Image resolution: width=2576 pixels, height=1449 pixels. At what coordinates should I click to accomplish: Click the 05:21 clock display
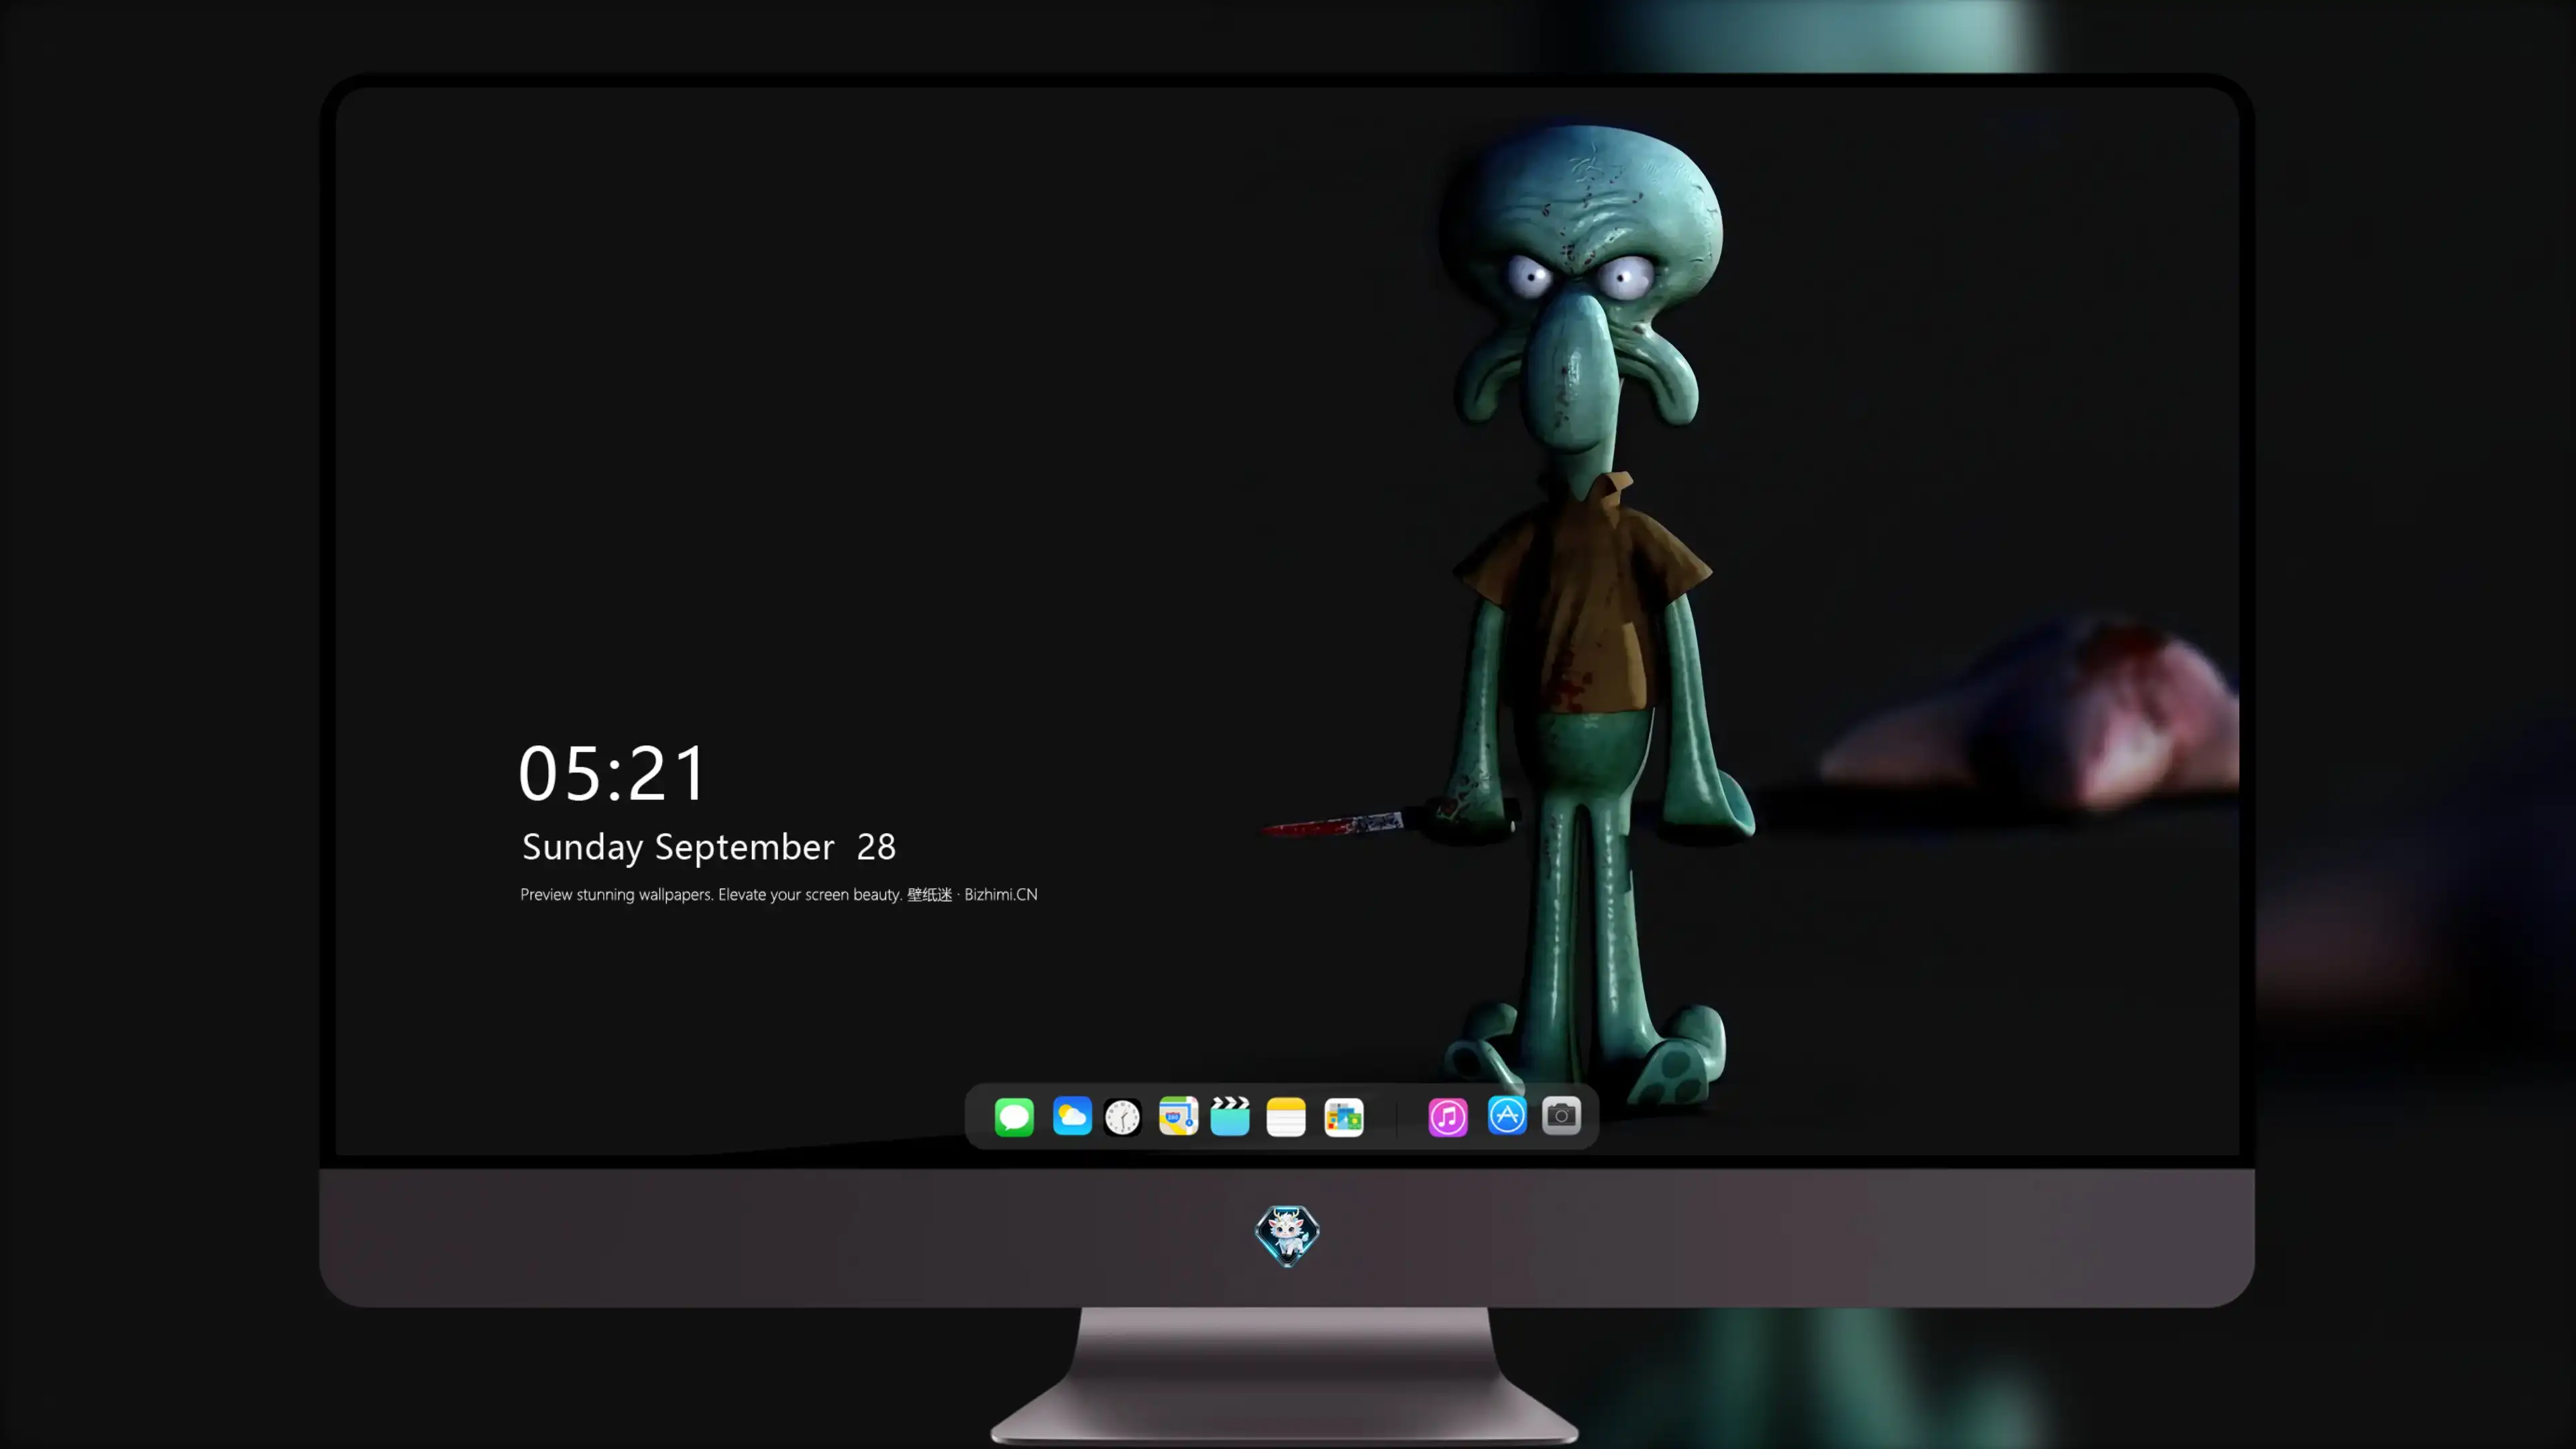(x=612, y=773)
